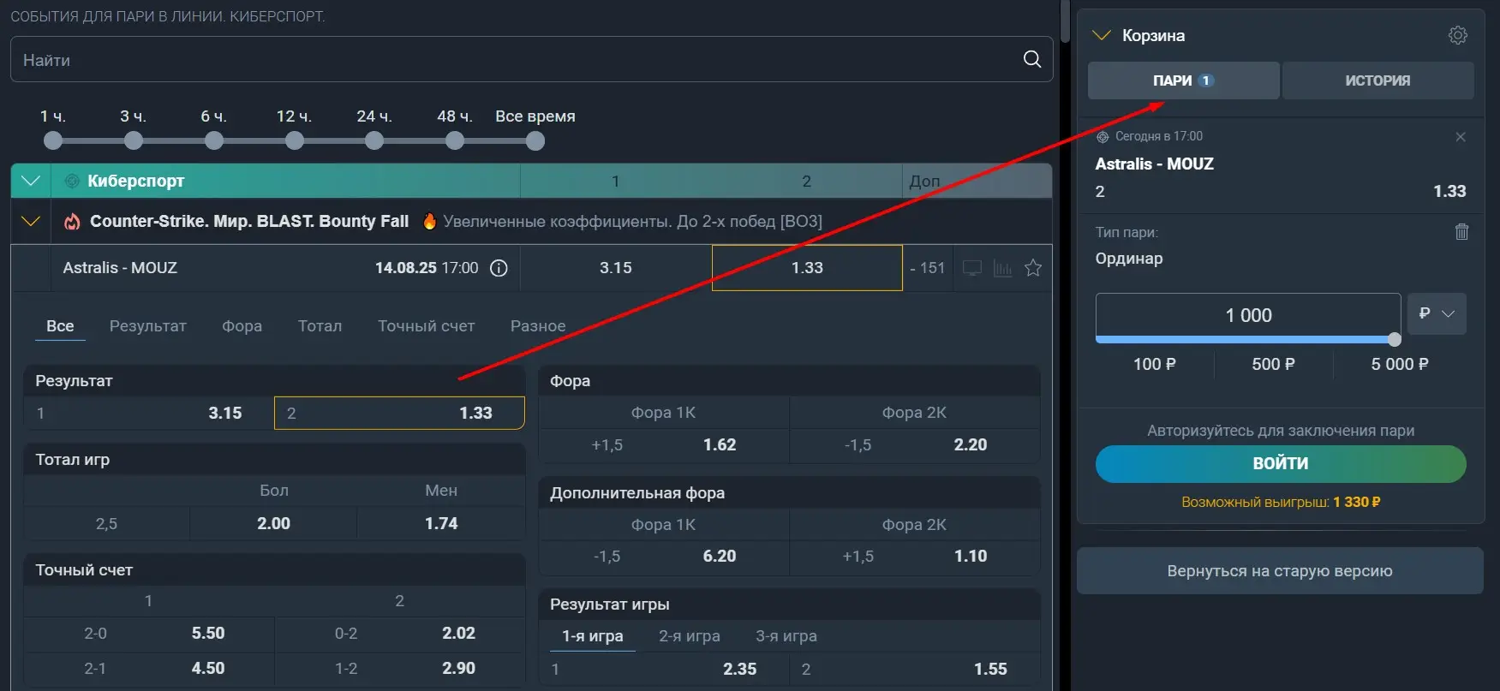Image resolution: width=1500 pixels, height=691 pixels.
Task: Click the search magnifier icon
Action: (1031, 59)
